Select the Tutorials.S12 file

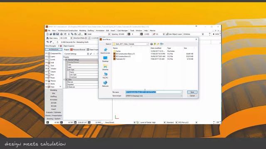click(119, 59)
